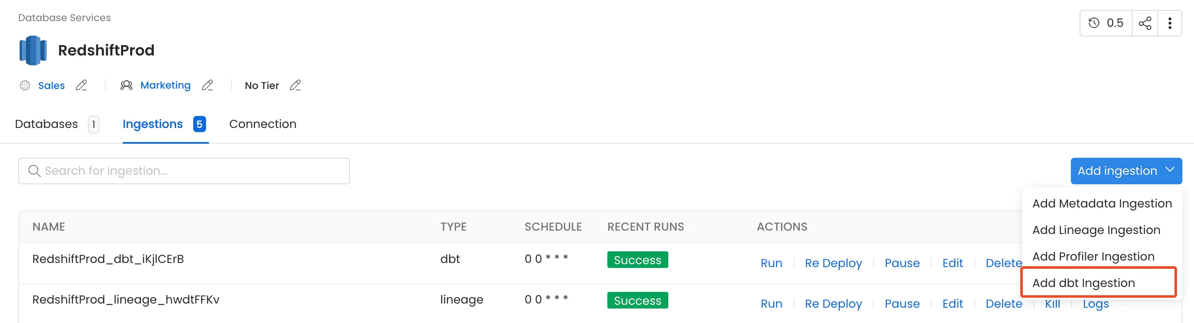Viewport: 1194px width, 323px height.
Task: Pause the lineage ingestion pipeline
Action: point(902,304)
